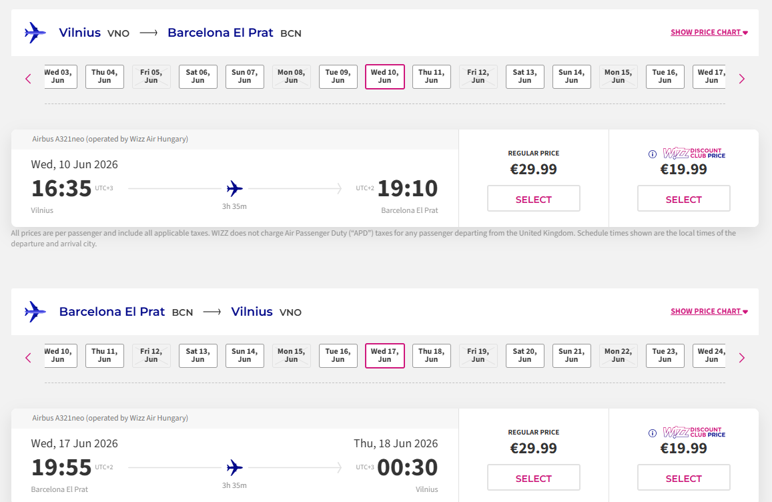Choose Thu 04, Jun outbound date
Viewport: 772px width, 502px height.
click(x=104, y=76)
